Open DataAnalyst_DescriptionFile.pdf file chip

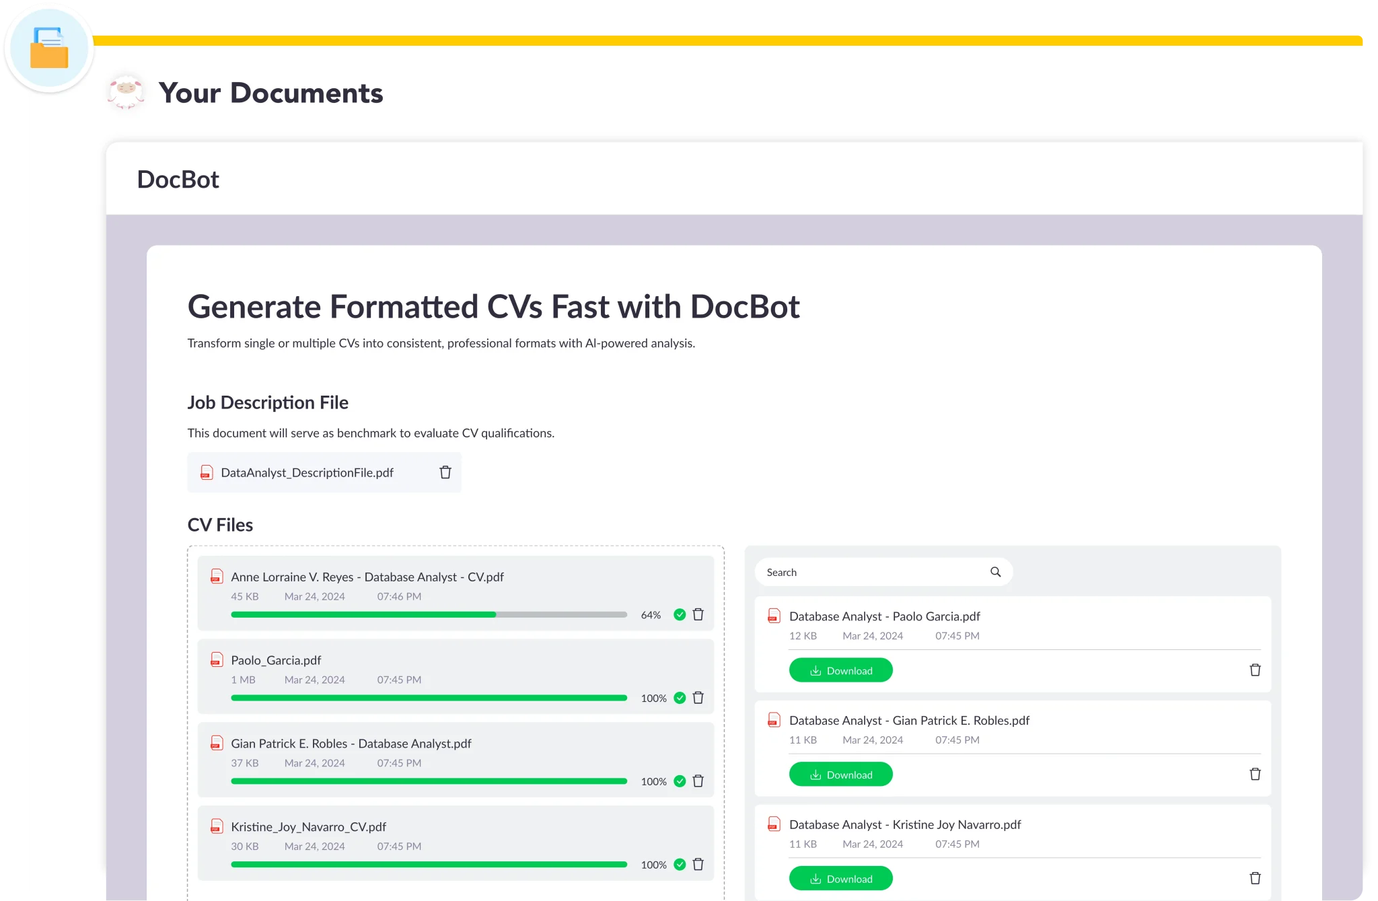point(307,472)
